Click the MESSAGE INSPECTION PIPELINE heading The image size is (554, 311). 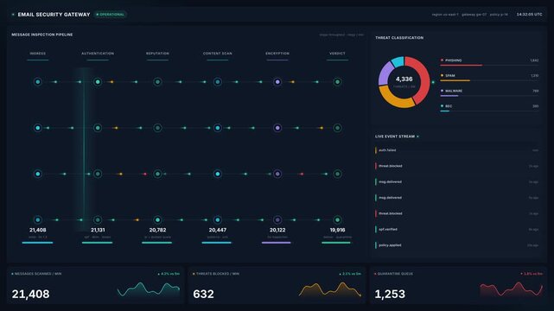[42, 35]
